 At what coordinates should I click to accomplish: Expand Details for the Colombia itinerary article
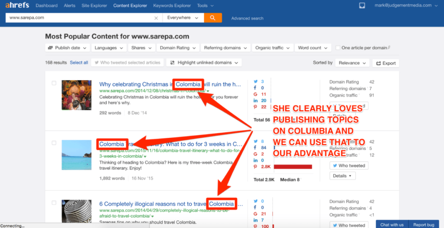click(x=343, y=176)
